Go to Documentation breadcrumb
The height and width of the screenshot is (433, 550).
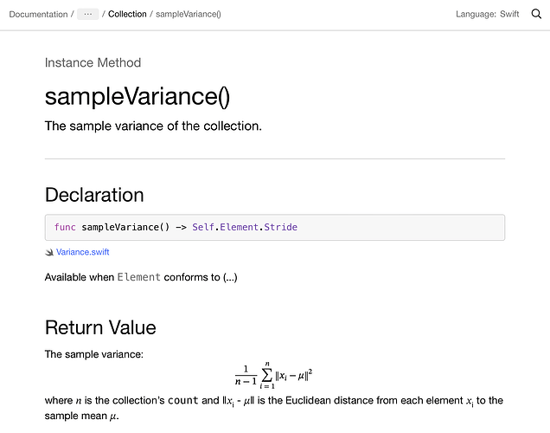(x=38, y=14)
